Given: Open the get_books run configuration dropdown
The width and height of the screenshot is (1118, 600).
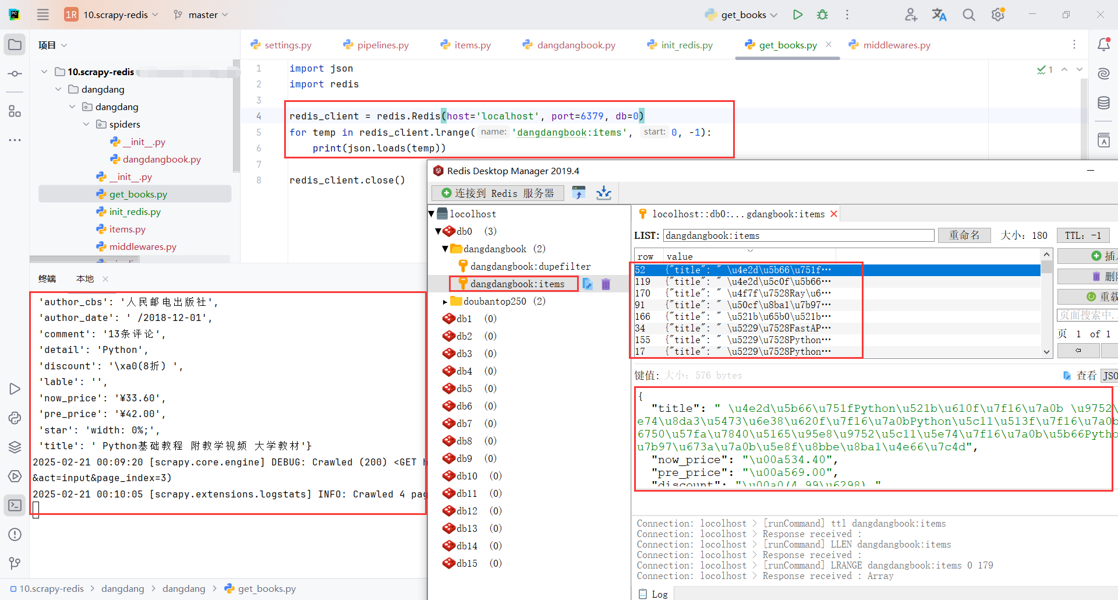Looking at the screenshot, I should [741, 15].
